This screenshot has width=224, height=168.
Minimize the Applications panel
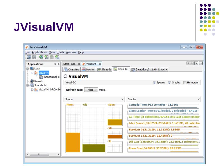click(55, 64)
